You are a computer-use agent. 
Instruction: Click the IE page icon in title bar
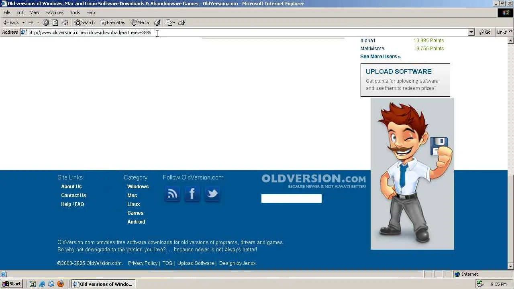coord(4,4)
